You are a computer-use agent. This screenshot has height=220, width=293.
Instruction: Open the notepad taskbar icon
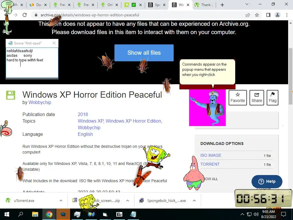click(133, 214)
